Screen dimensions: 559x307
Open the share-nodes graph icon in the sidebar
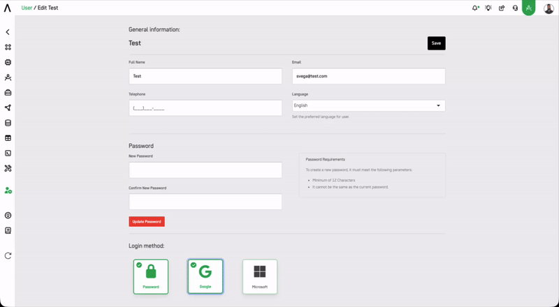[8, 107]
